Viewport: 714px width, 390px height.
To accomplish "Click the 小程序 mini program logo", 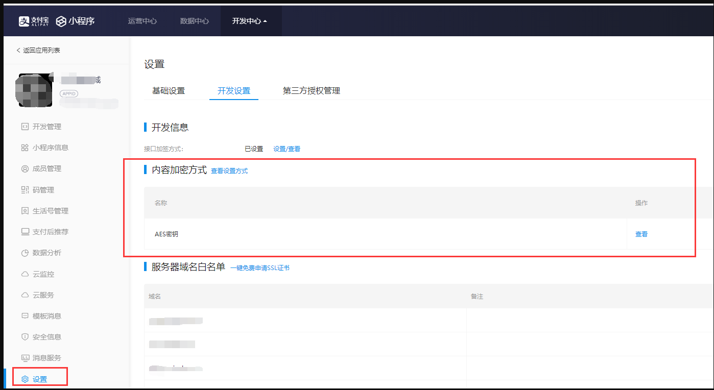I will (76, 21).
